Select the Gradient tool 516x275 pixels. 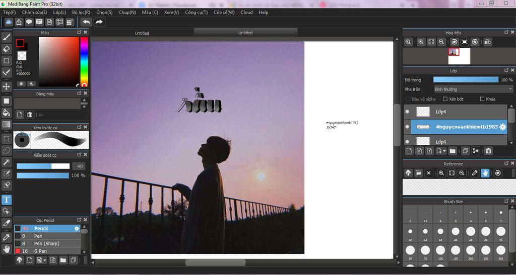pos(7,124)
